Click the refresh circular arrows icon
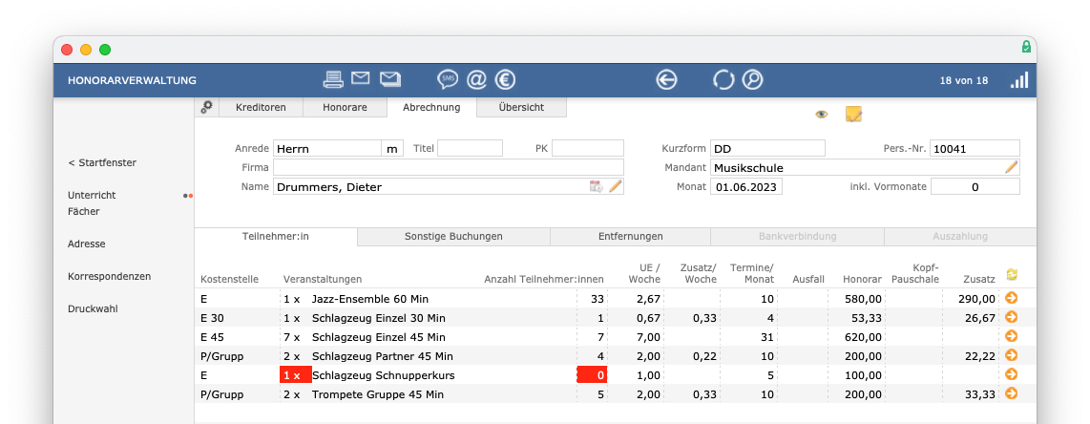Screen dimensions: 1090x424 [723, 80]
